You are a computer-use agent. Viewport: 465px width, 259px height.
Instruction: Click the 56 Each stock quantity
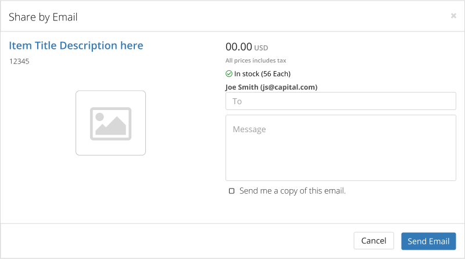(x=276, y=74)
